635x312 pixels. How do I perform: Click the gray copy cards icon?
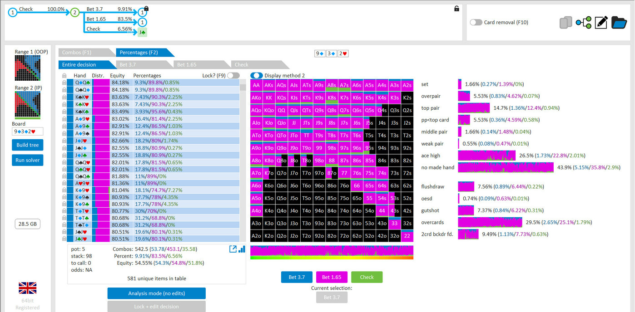pos(566,23)
